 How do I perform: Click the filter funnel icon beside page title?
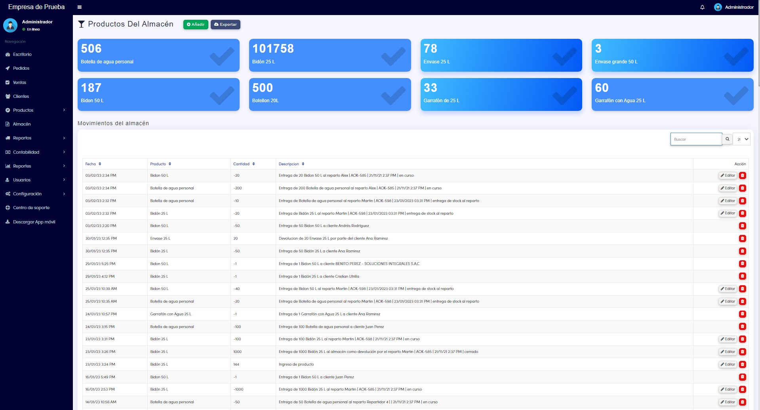(81, 24)
